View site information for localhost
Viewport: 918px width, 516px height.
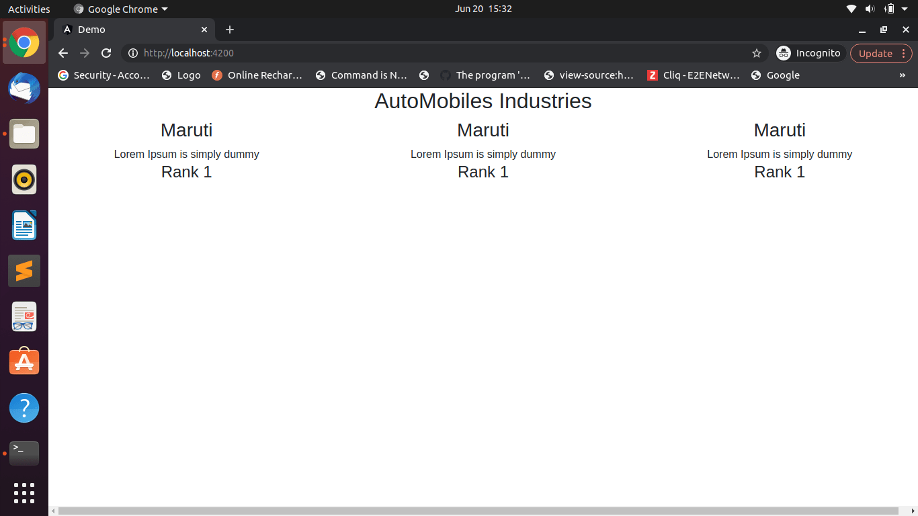point(133,53)
